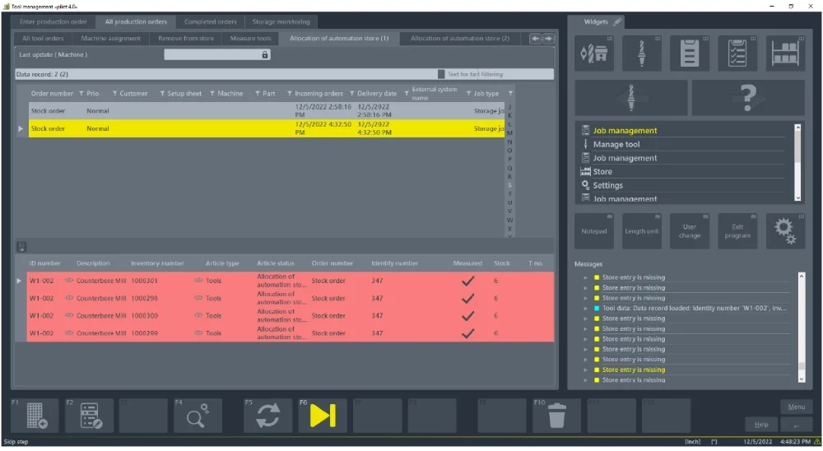823x451 pixels.
Task: Click the F5 refresh arrows icon
Action: pos(267,416)
